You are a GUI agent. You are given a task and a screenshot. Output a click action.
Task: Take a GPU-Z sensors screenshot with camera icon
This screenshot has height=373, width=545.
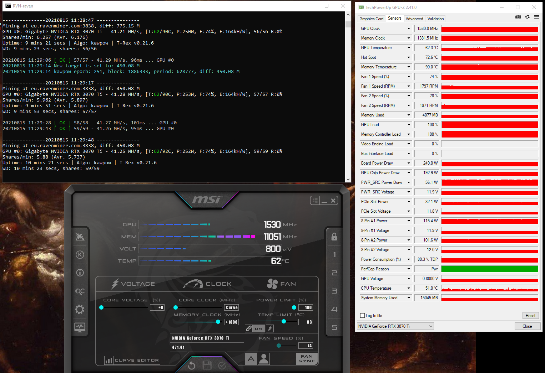(518, 17)
